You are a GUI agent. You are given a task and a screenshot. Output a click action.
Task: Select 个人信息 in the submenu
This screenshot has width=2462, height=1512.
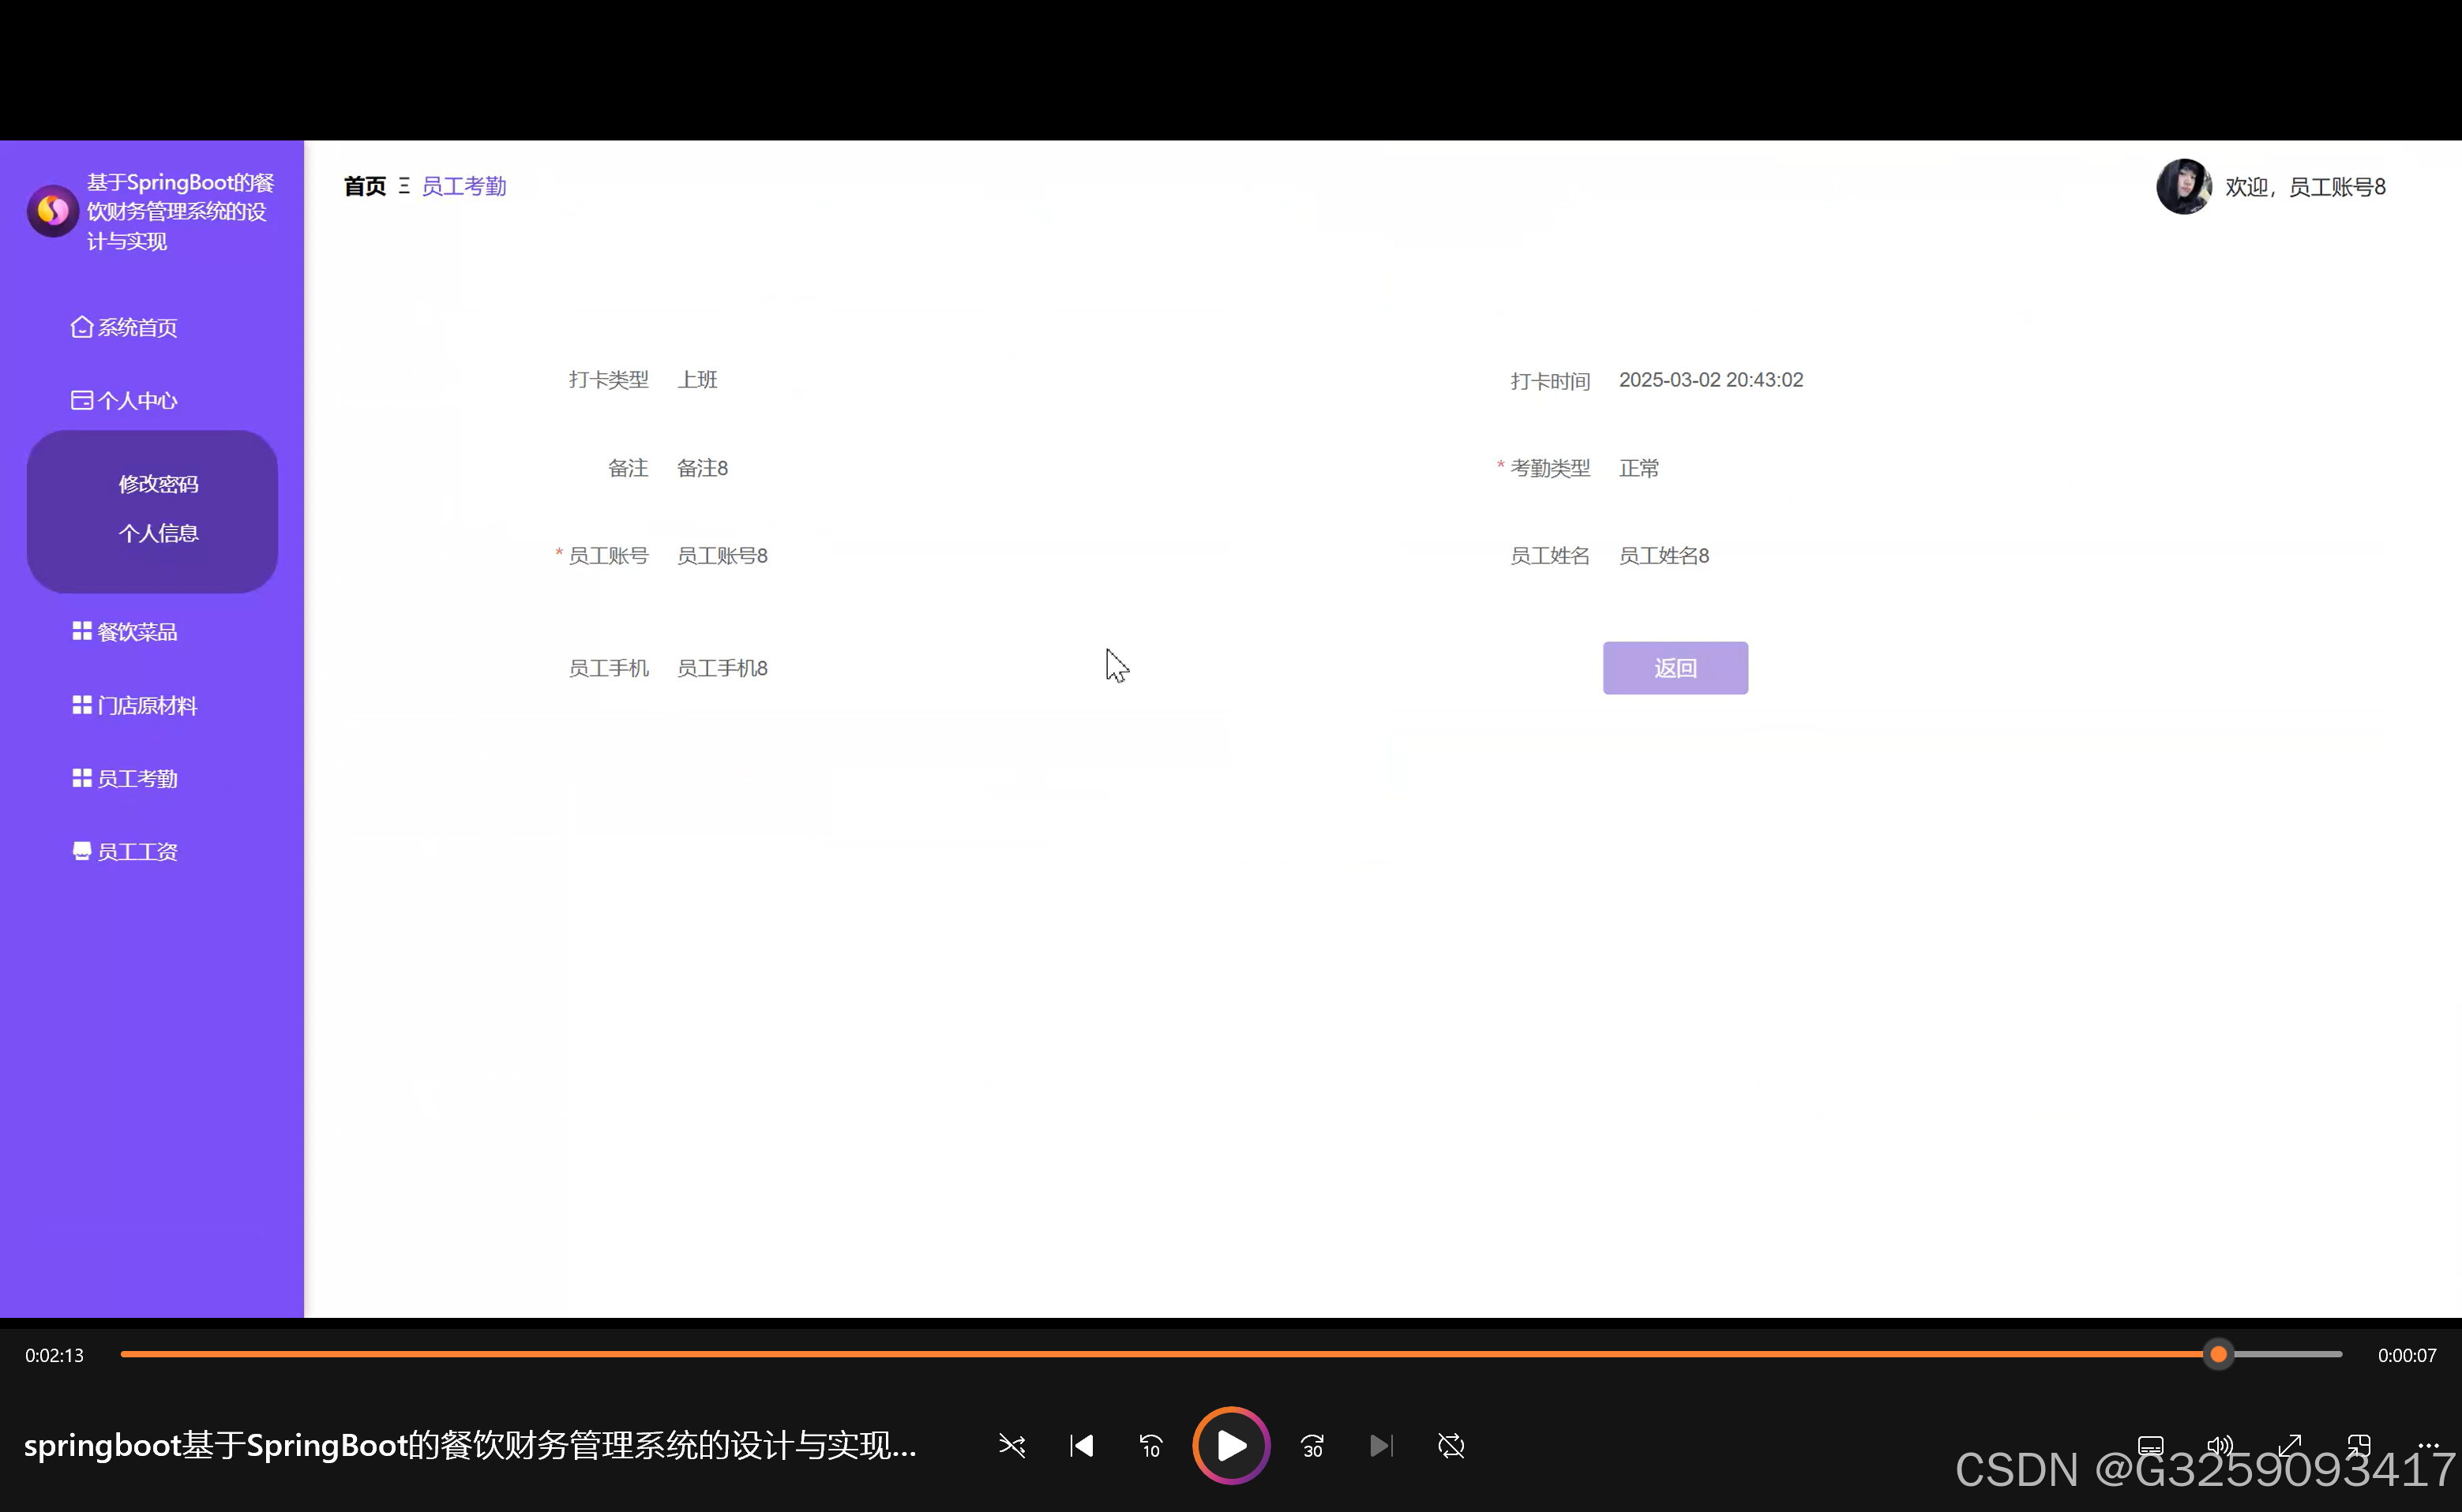158,533
